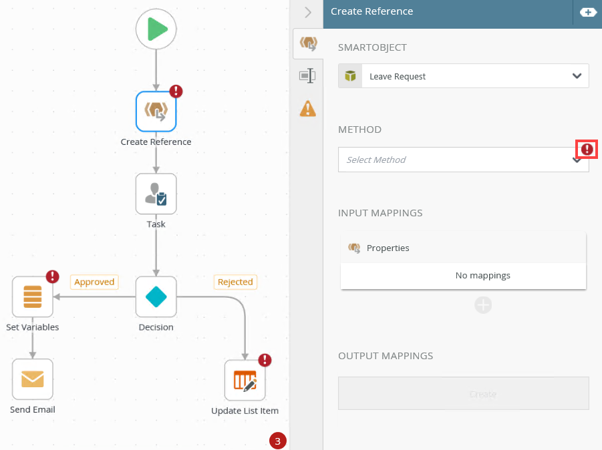Click the Create Reference panel title
602x450 pixels.
[x=372, y=11]
